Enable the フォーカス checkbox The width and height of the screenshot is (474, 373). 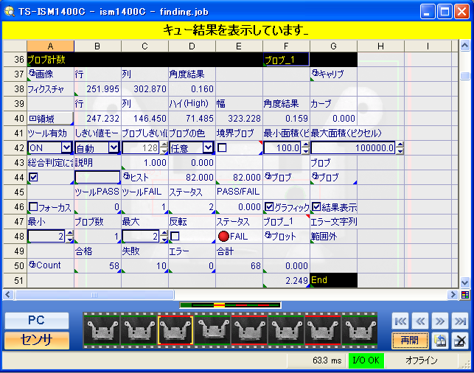click(32, 206)
